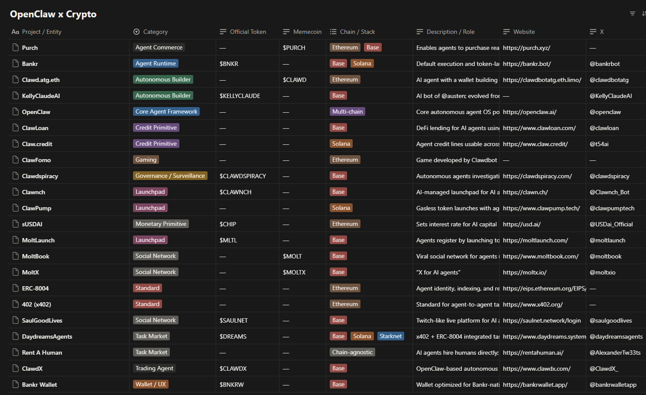Click the Trading Agent category tag

pos(154,368)
